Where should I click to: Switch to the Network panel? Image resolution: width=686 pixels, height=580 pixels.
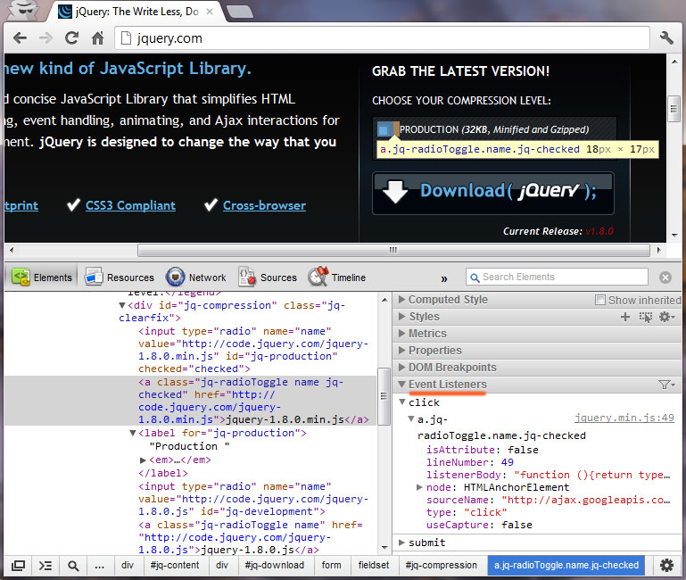(x=196, y=278)
